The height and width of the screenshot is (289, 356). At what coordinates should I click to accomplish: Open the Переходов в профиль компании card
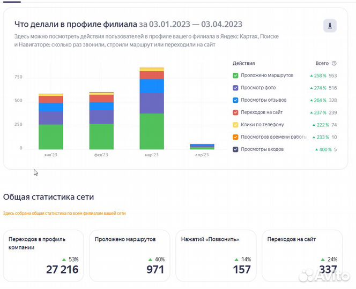43,255
